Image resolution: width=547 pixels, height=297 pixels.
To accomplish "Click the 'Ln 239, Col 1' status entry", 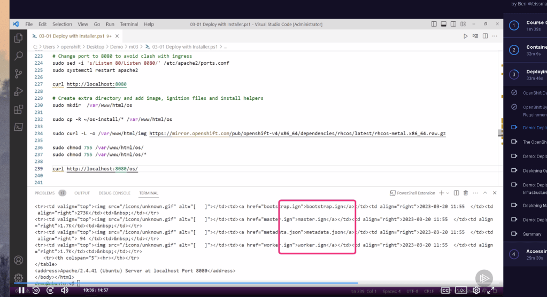I will click(x=363, y=292).
